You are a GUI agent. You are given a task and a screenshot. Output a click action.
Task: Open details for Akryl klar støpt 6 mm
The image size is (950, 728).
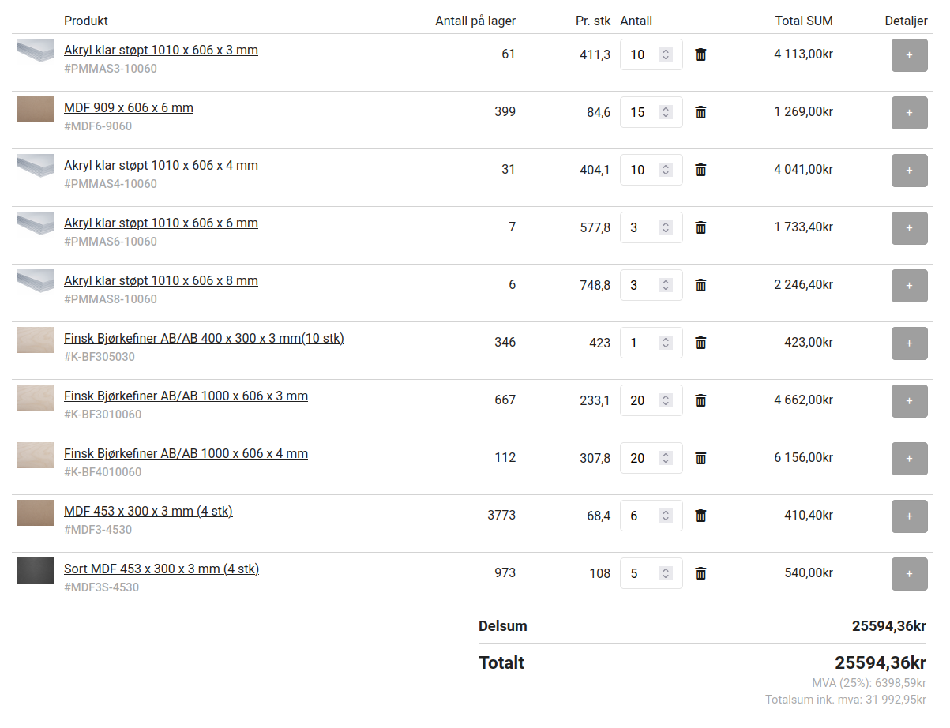coord(909,228)
